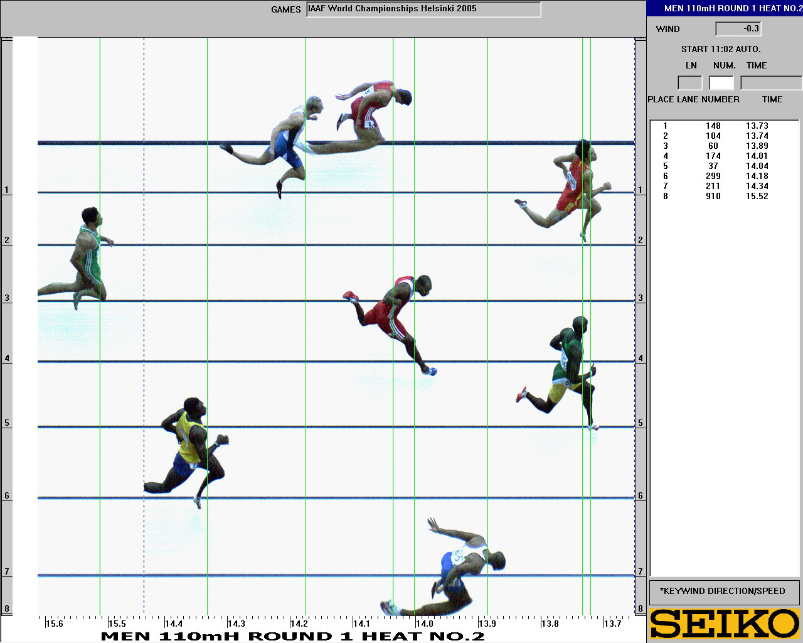Click the 15.6 tick on time scale

(54, 624)
